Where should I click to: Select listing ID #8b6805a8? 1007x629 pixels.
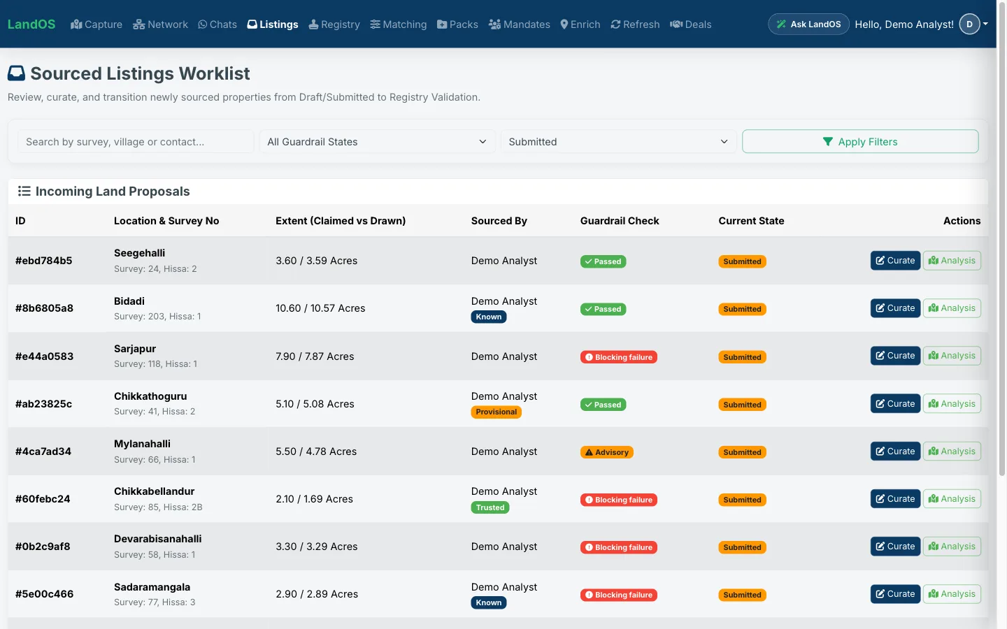click(44, 308)
